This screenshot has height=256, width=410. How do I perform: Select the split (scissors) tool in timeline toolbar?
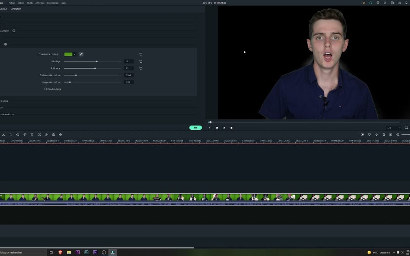pos(4,134)
